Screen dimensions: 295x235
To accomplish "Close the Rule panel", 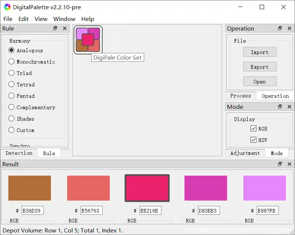I will pos(65,28).
